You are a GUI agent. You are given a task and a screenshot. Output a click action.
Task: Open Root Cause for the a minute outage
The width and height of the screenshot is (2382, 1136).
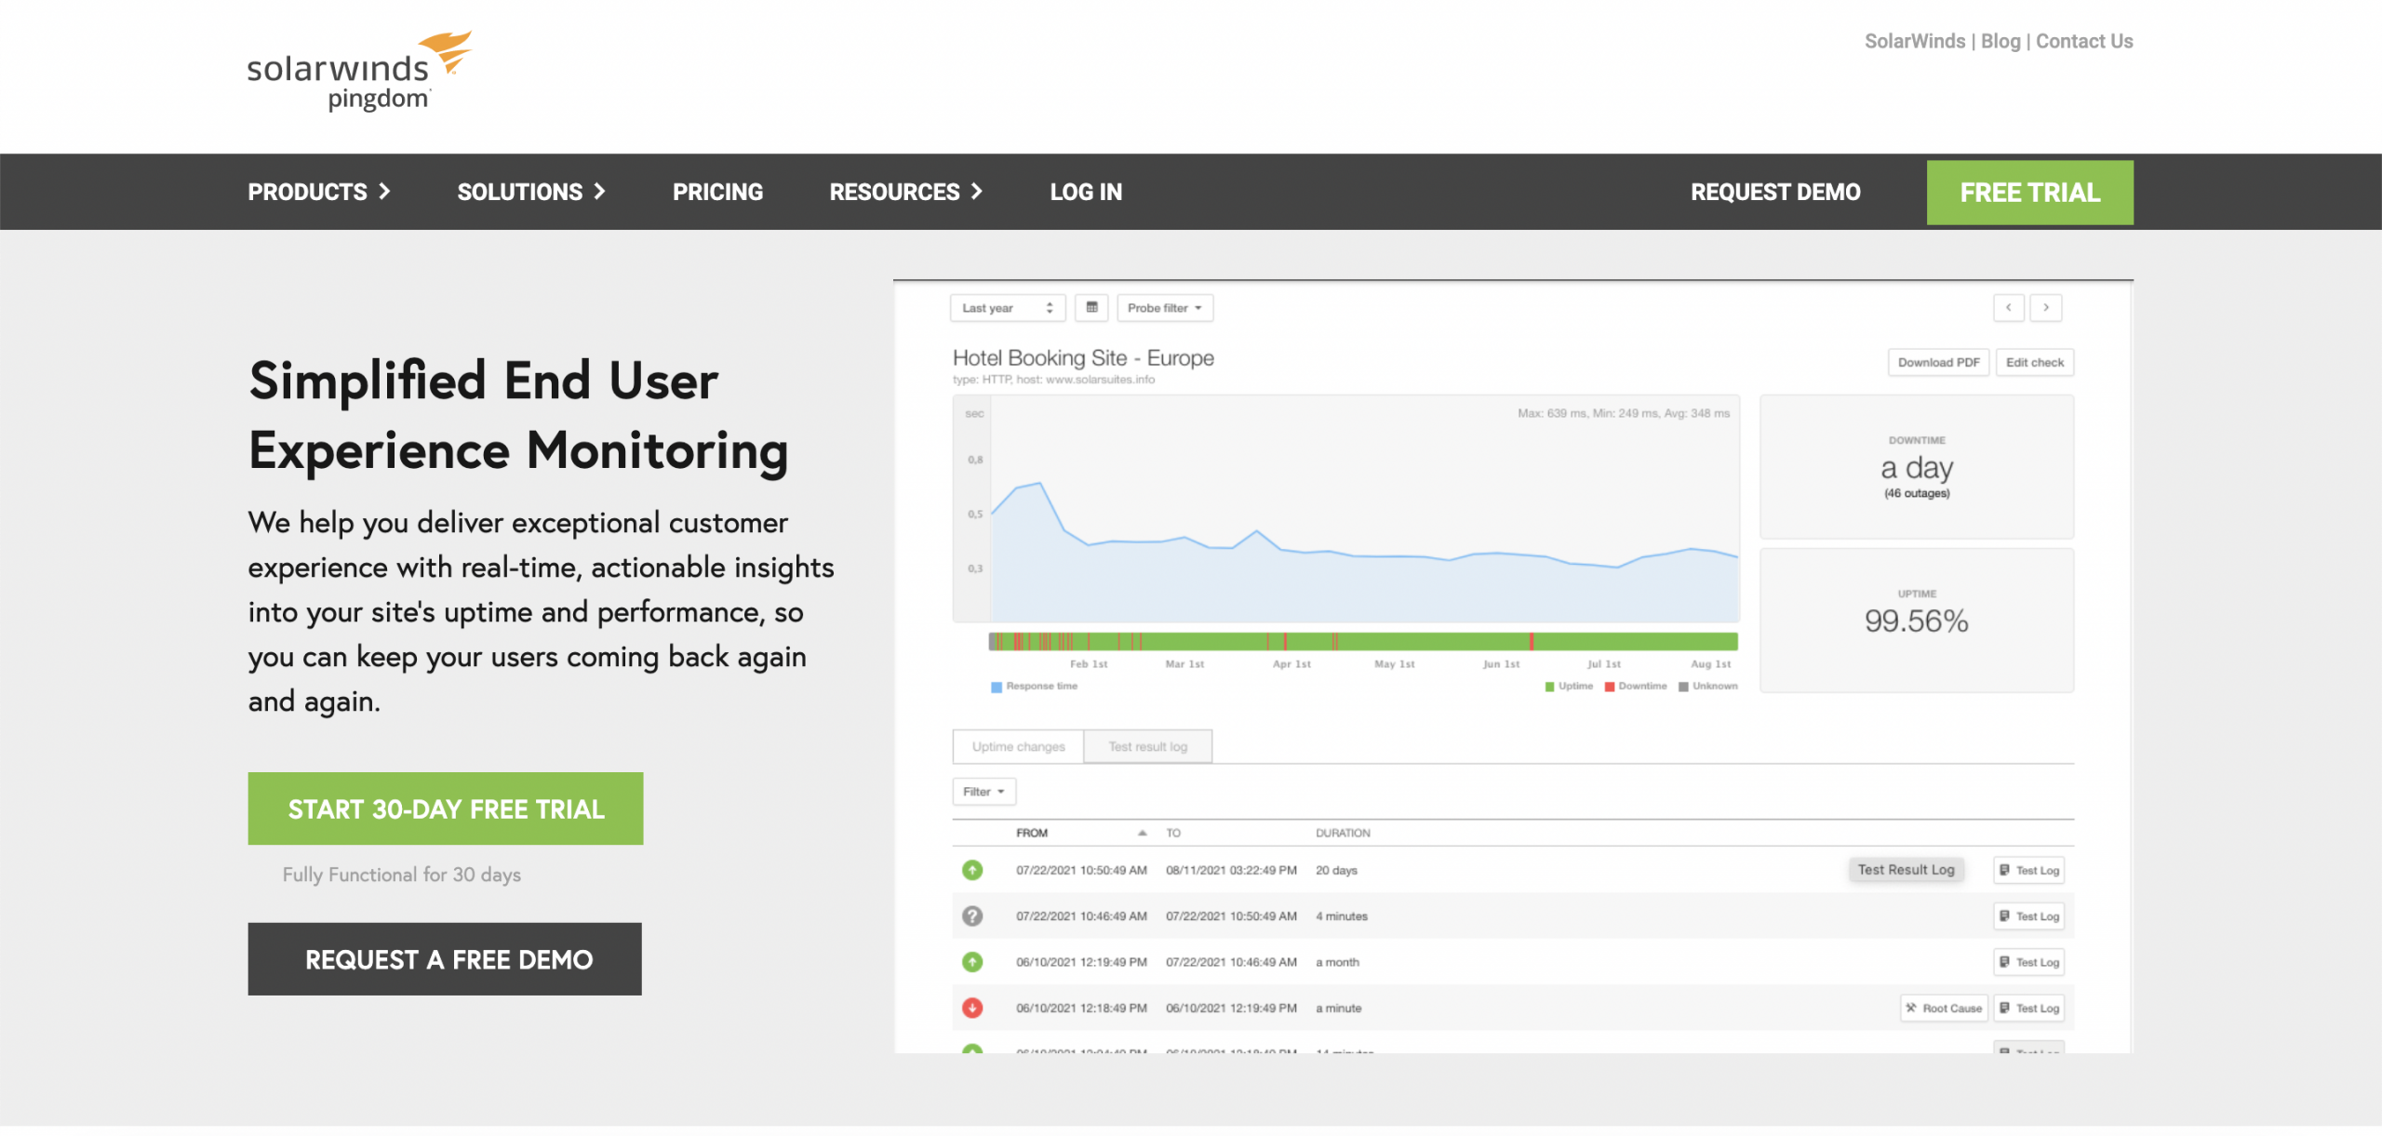[1944, 1009]
